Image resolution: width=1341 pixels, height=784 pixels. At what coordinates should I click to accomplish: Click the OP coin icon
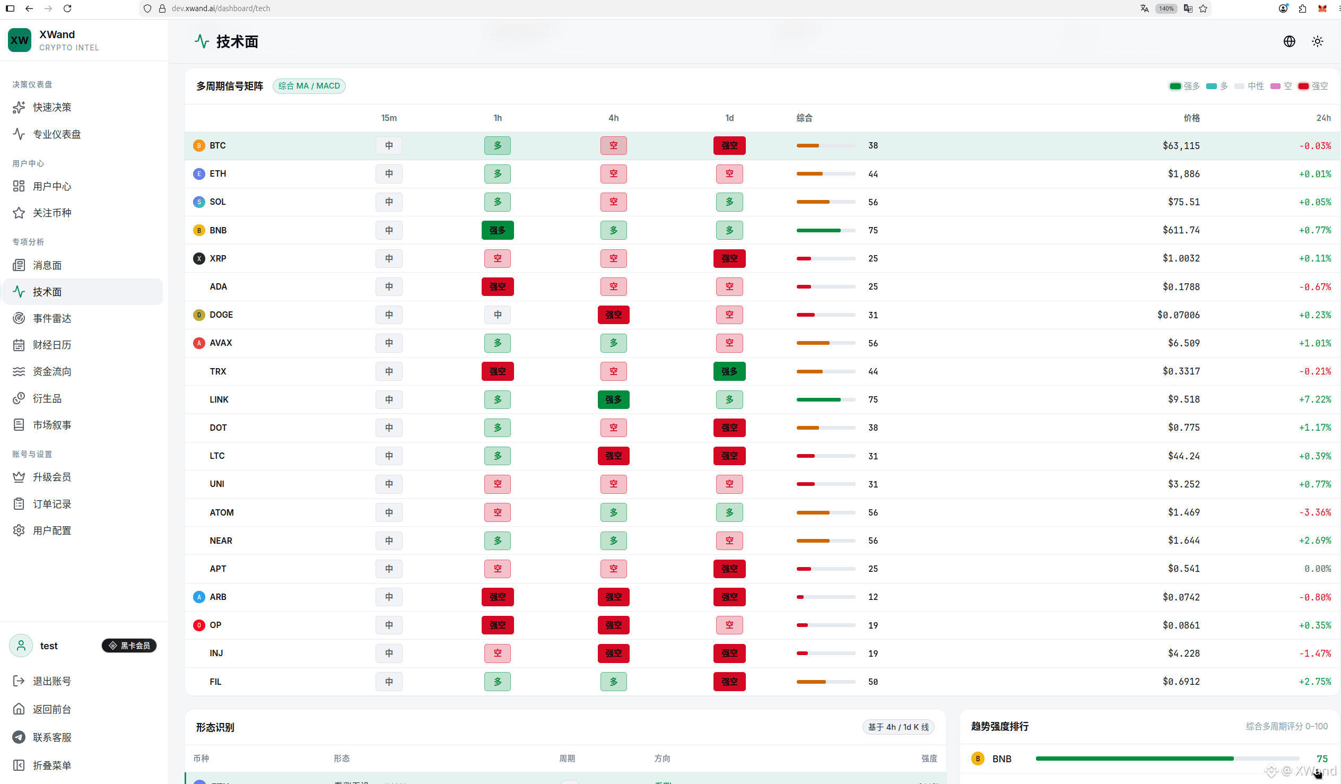tap(199, 625)
